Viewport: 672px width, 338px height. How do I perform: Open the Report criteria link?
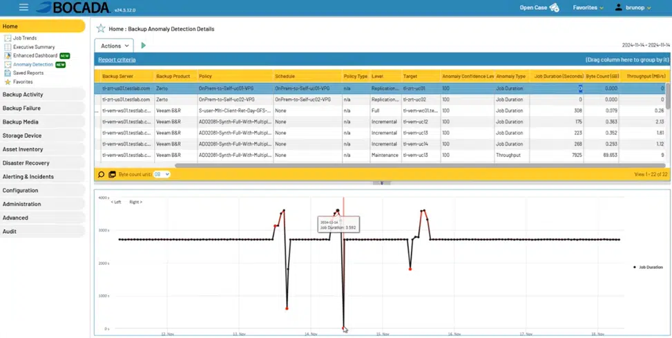pyautogui.click(x=117, y=59)
